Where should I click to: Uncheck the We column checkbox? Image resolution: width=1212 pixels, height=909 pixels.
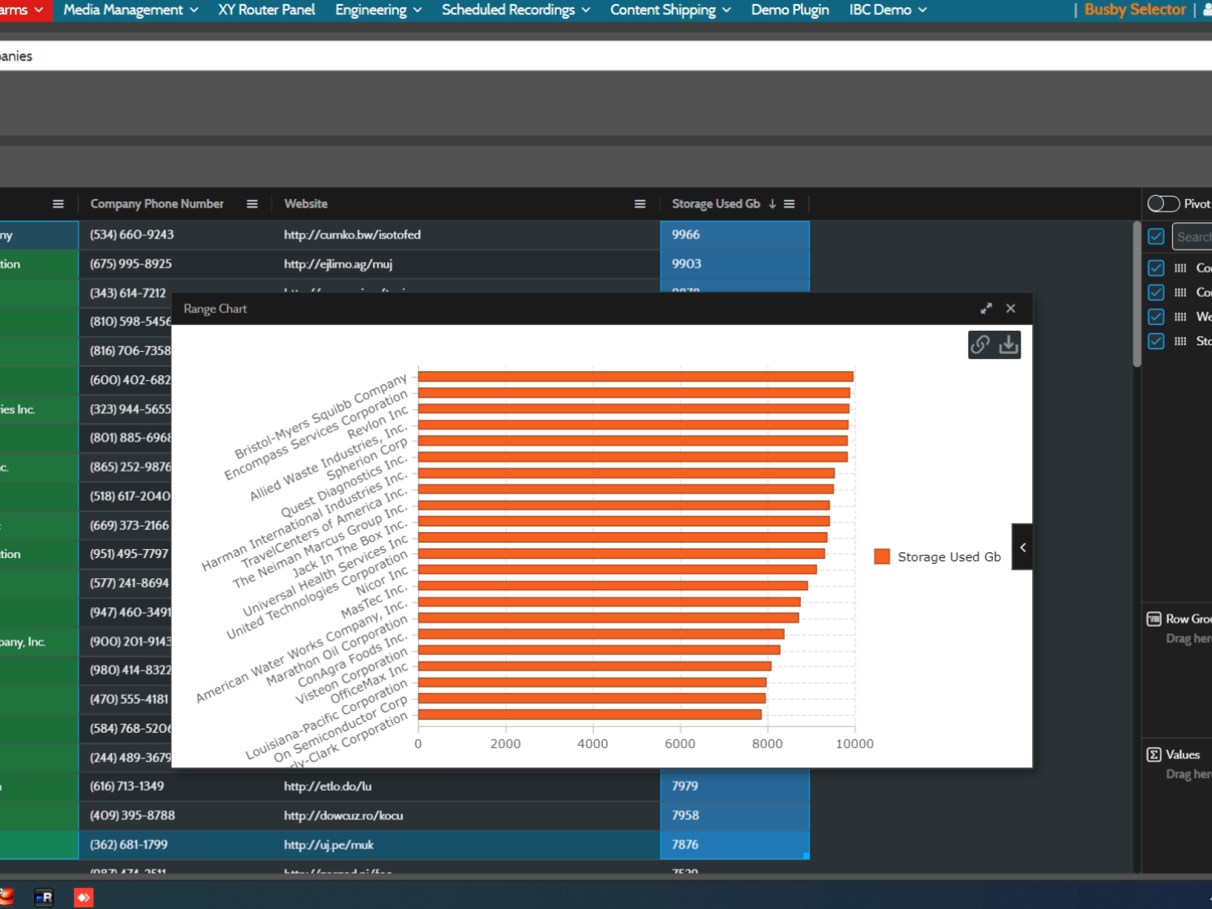pos(1156,317)
